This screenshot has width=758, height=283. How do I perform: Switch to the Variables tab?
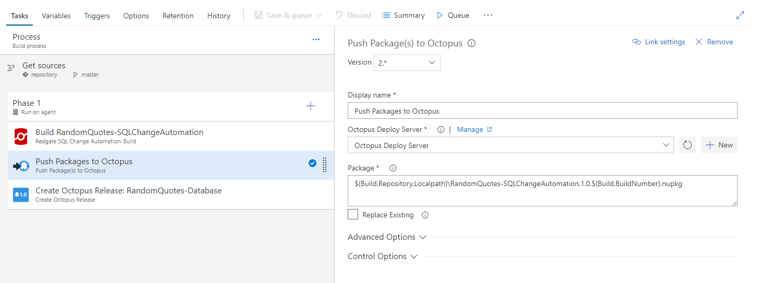56,16
